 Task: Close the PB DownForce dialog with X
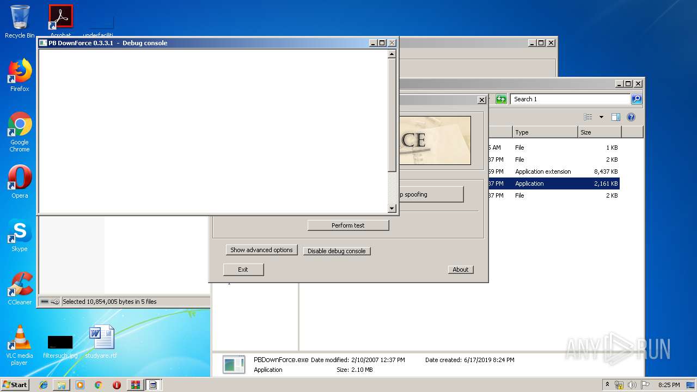pyautogui.click(x=481, y=100)
